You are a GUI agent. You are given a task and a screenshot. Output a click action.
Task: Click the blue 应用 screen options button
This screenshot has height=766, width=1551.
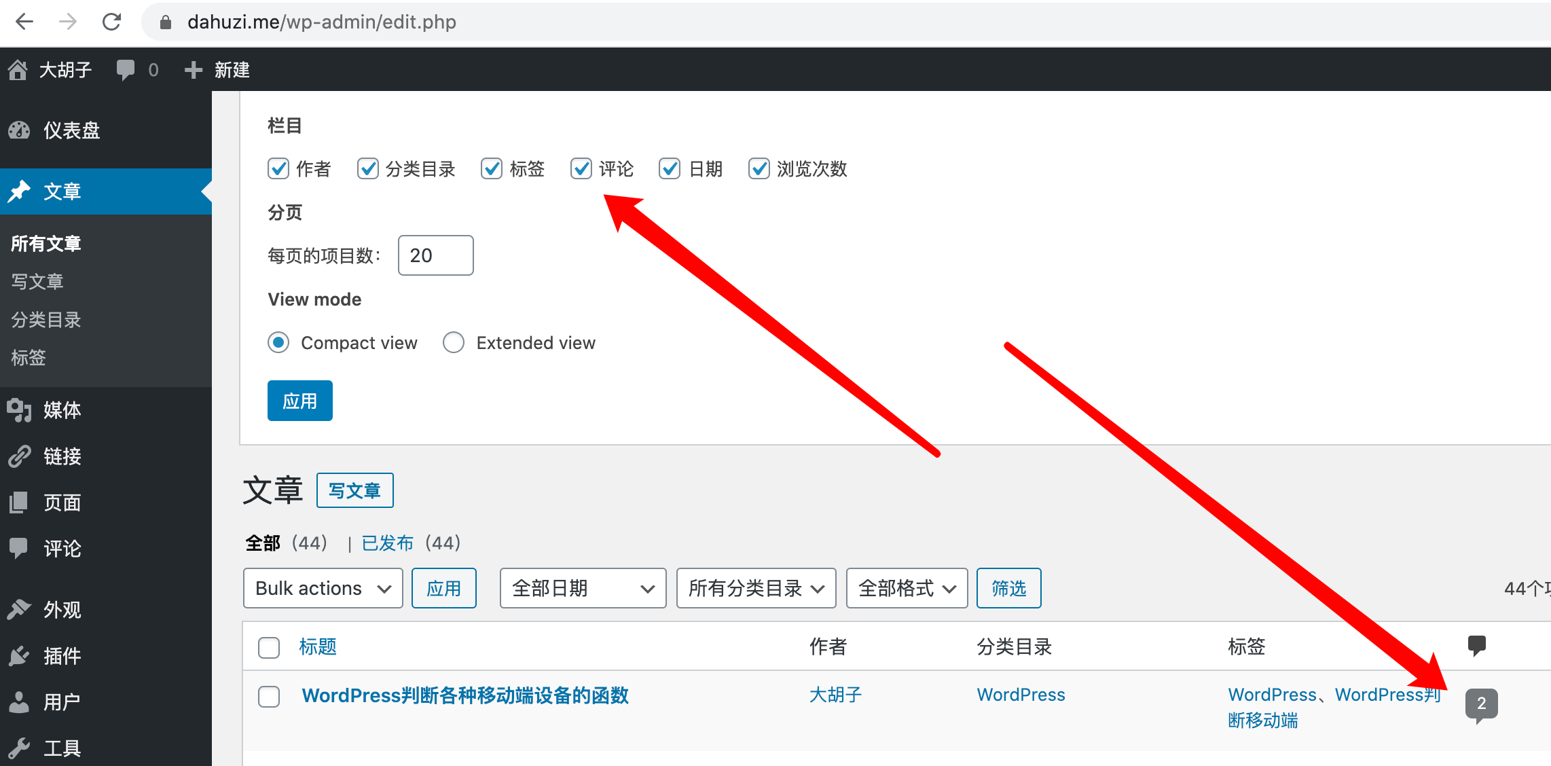[299, 401]
